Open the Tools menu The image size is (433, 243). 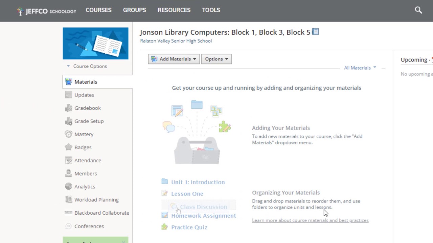click(x=211, y=10)
